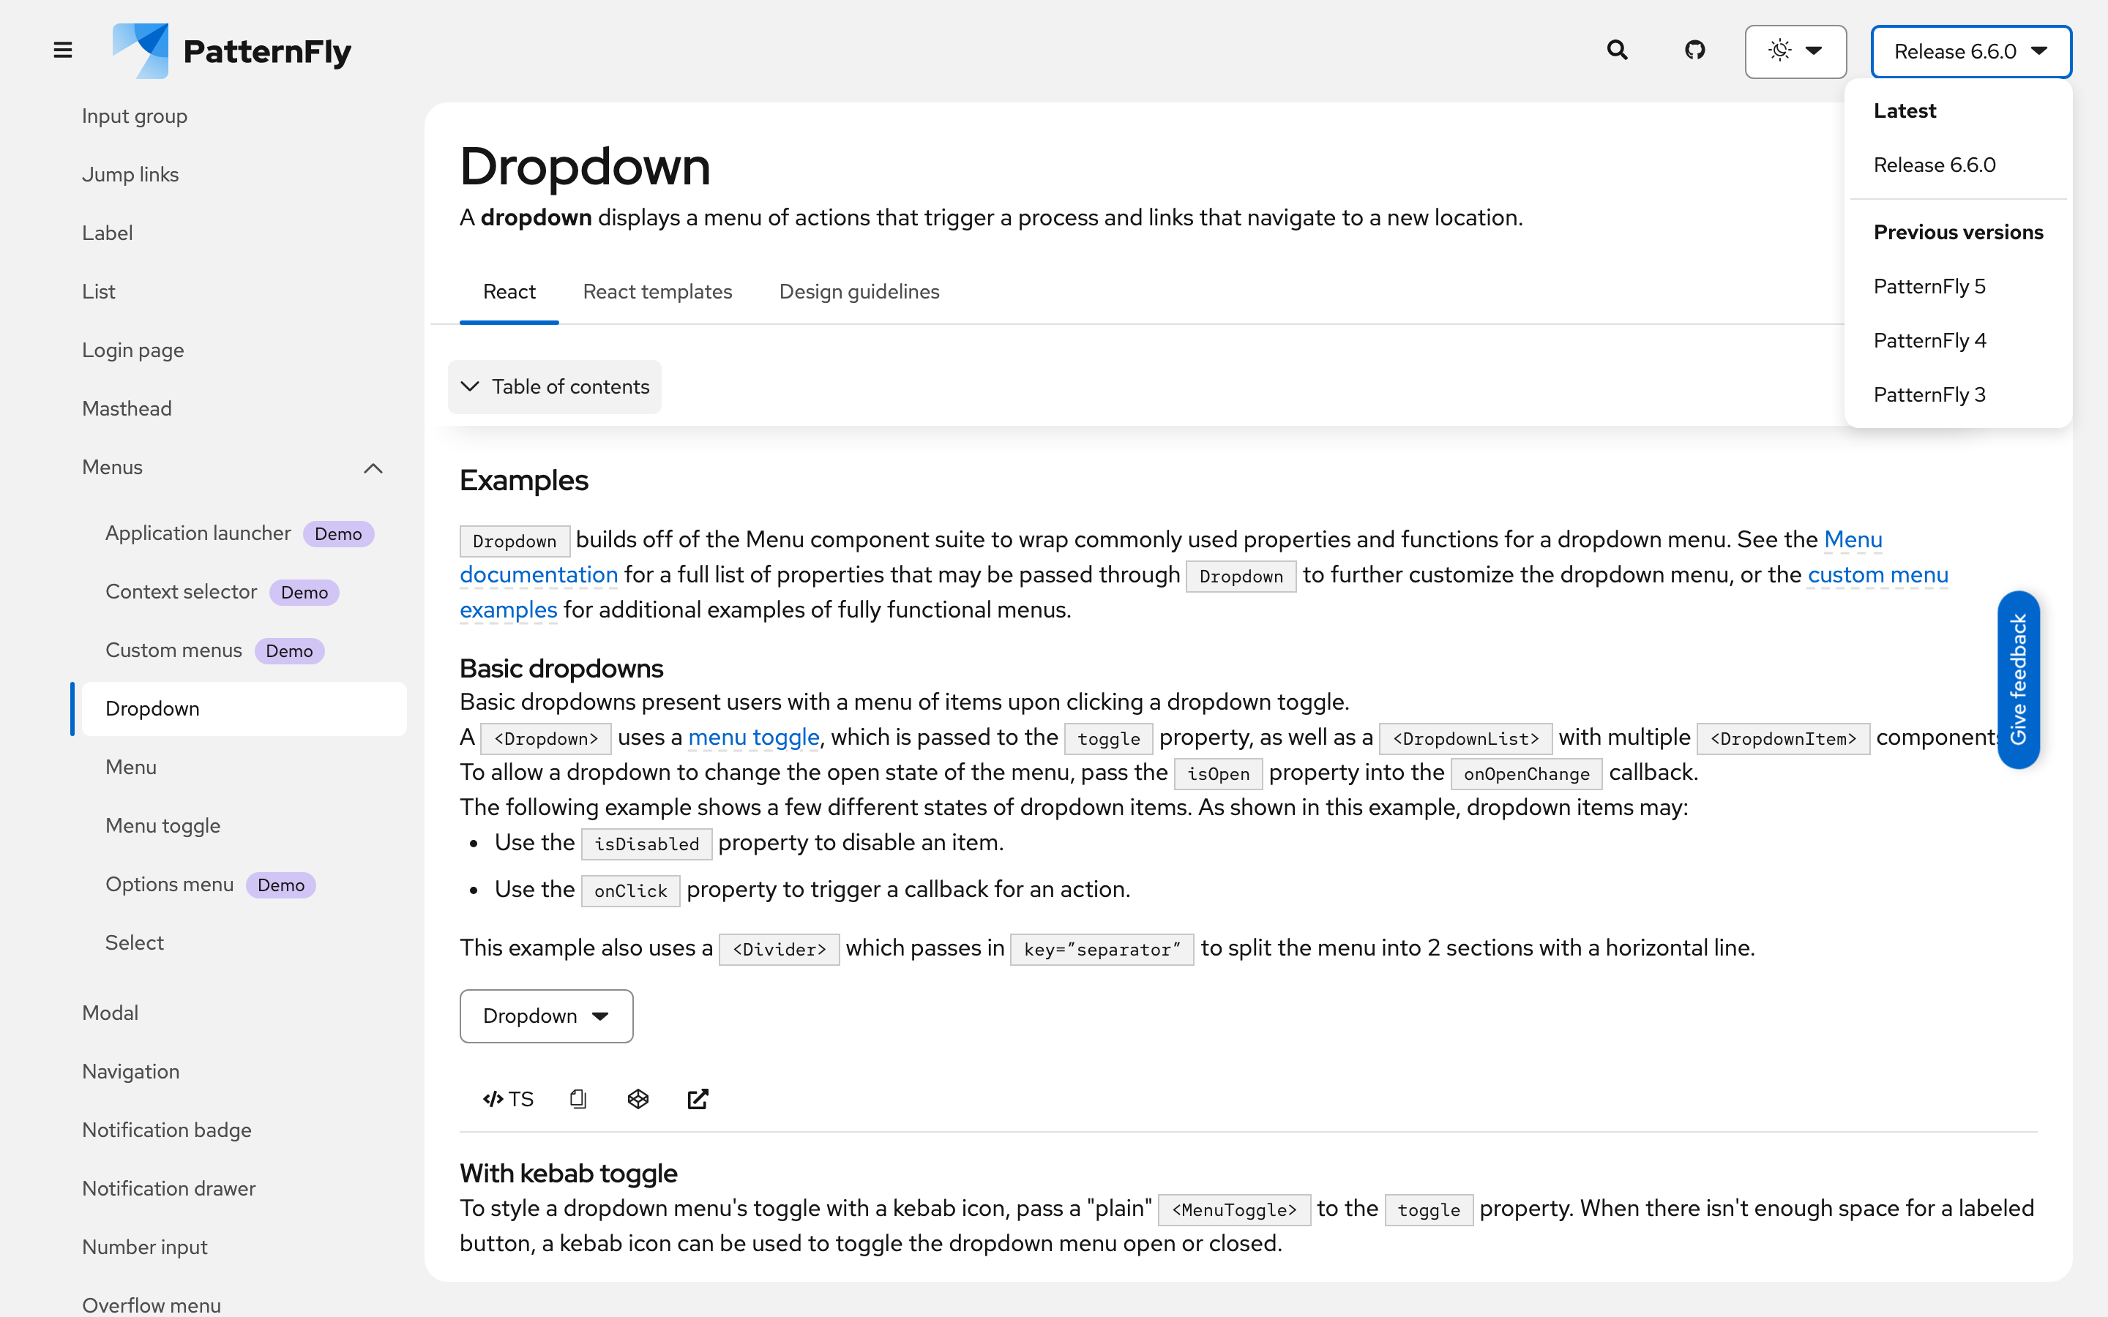Open the Design guidelines tab

tap(859, 292)
